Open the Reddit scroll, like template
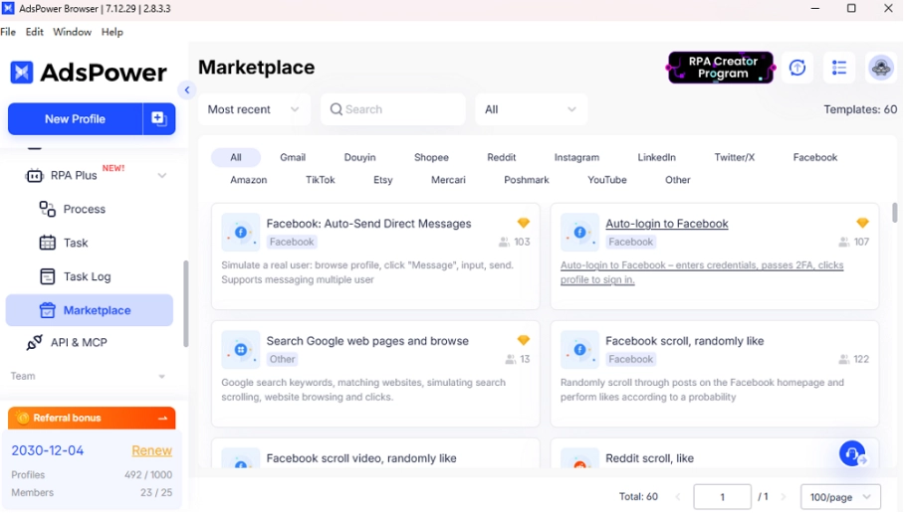 click(x=649, y=458)
